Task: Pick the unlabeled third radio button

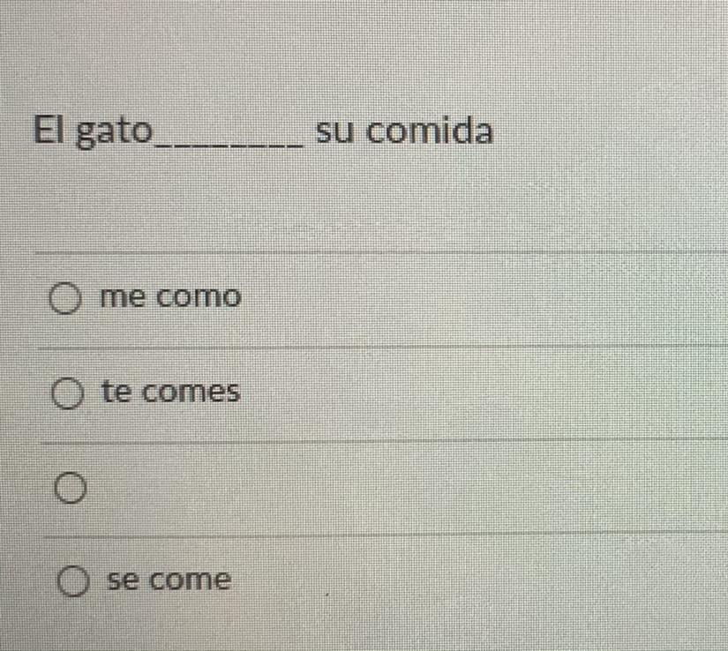Action: pos(70,488)
